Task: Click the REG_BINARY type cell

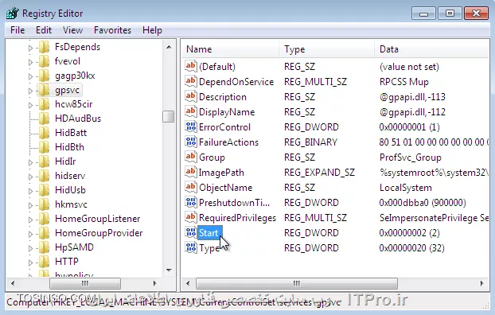Action: [x=310, y=142]
